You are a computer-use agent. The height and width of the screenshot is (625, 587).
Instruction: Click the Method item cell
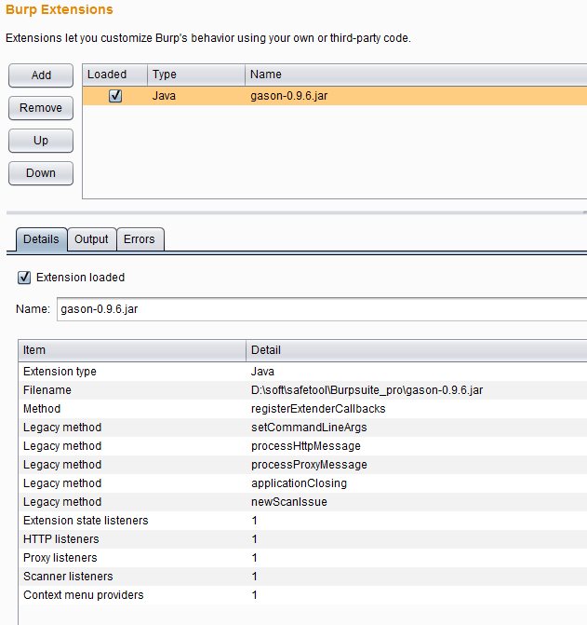click(x=42, y=409)
